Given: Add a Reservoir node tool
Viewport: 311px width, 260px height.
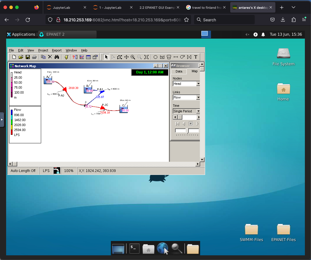Looking at the screenshot, I should pyautogui.click(x=162, y=57).
